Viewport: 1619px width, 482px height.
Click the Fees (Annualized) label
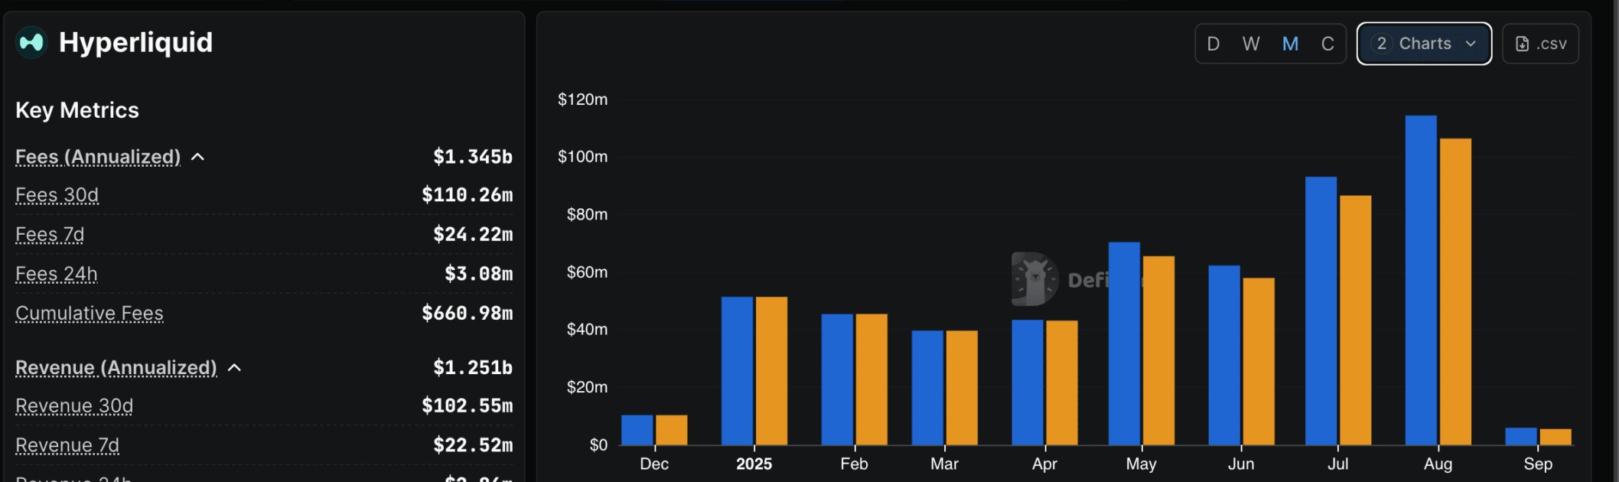click(98, 157)
